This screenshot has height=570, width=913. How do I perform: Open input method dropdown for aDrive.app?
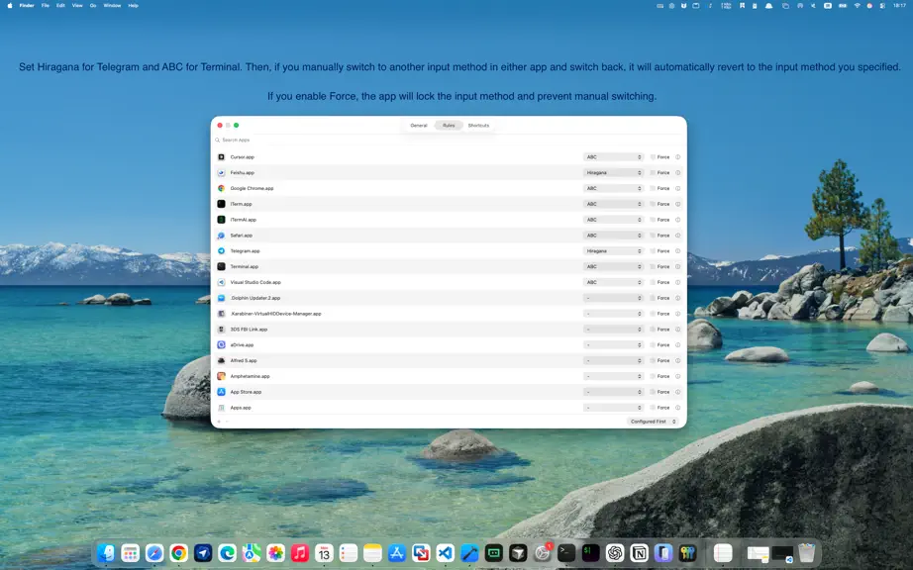tap(613, 345)
